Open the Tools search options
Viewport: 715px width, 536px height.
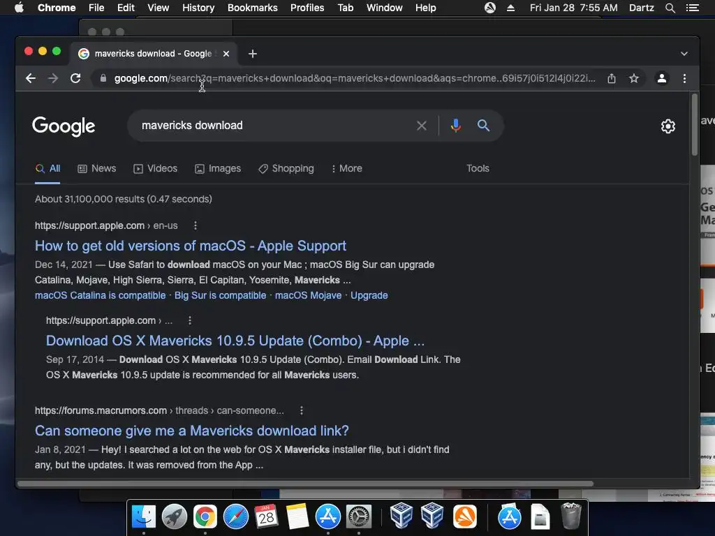pos(478,169)
